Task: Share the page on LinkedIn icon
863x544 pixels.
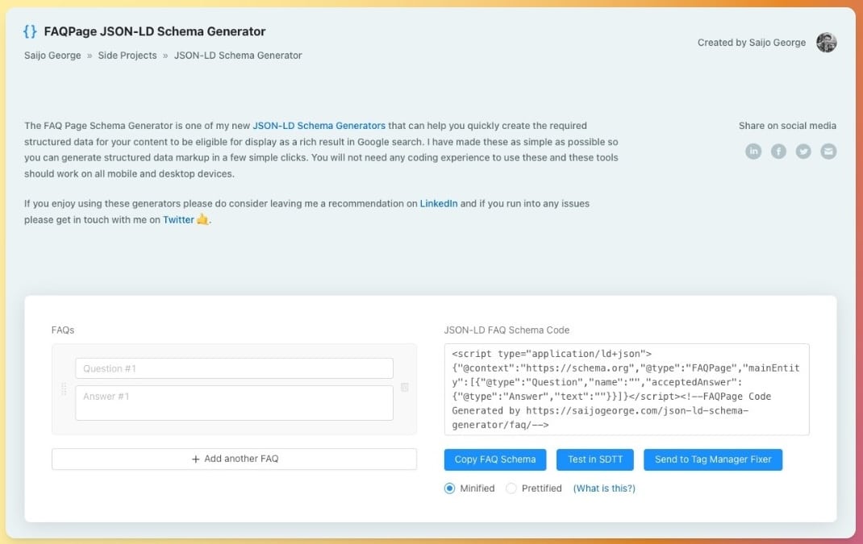Action: tap(753, 152)
